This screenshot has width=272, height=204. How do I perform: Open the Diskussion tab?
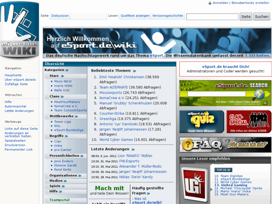point(60,16)
